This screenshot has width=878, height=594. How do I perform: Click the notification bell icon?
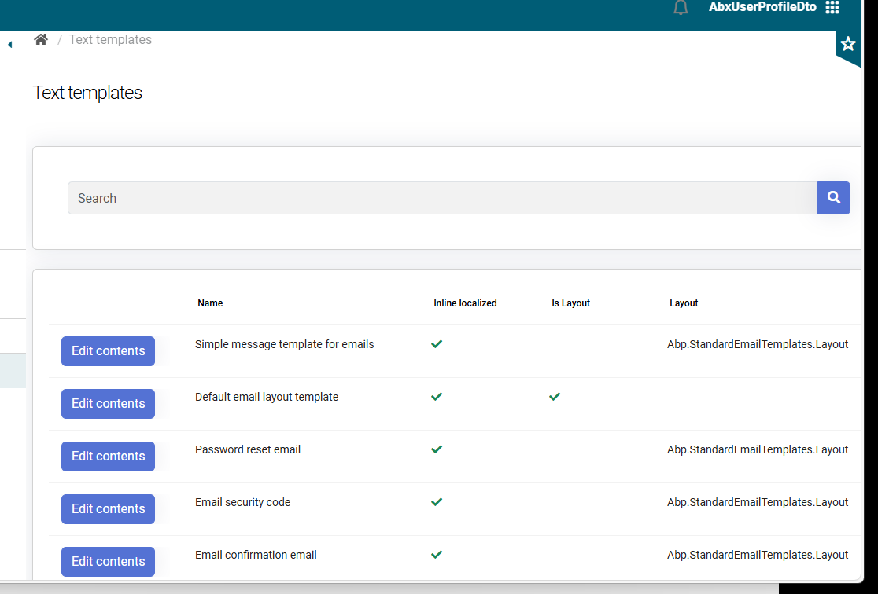tap(681, 8)
